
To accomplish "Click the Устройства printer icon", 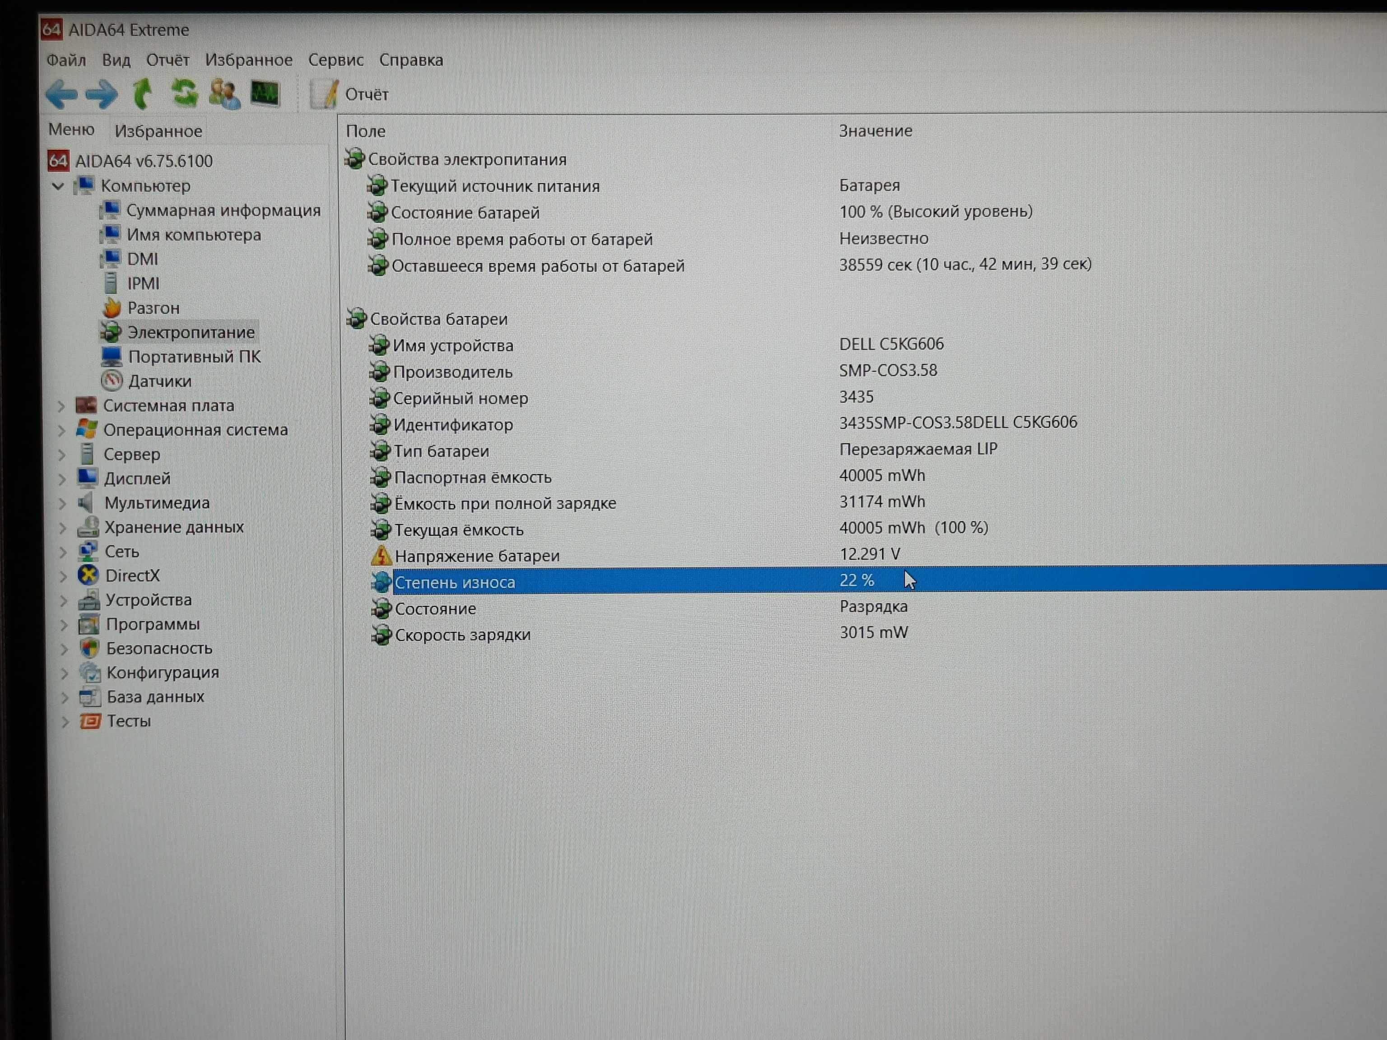I will click(x=88, y=600).
